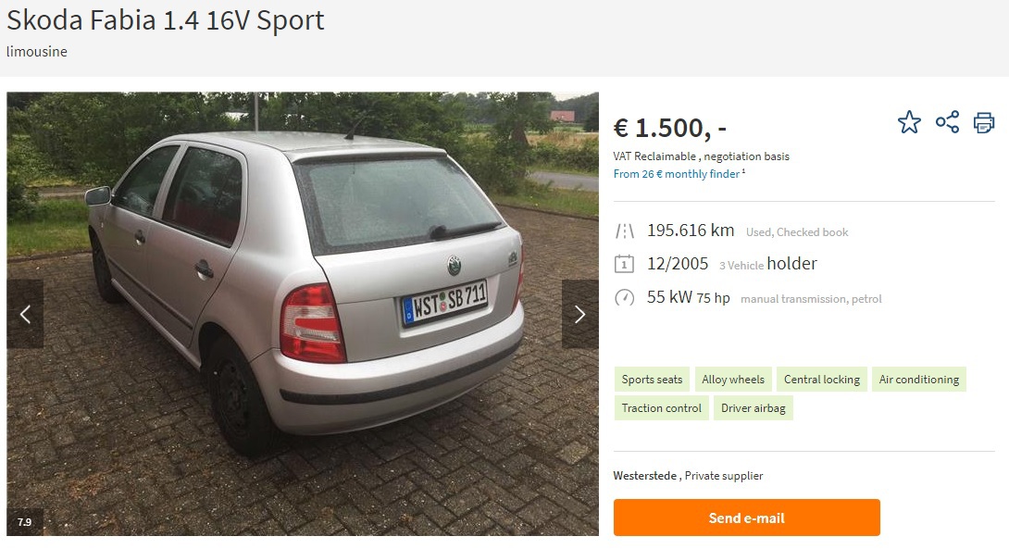Select the Traction control feature tag
The width and height of the screenshot is (1009, 549).
click(x=662, y=408)
